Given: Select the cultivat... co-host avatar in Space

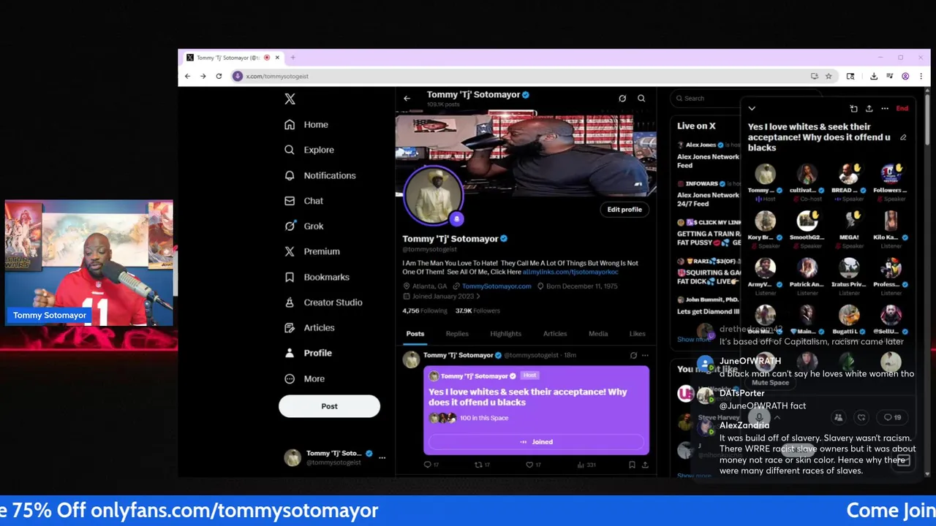Looking at the screenshot, I should [807, 175].
